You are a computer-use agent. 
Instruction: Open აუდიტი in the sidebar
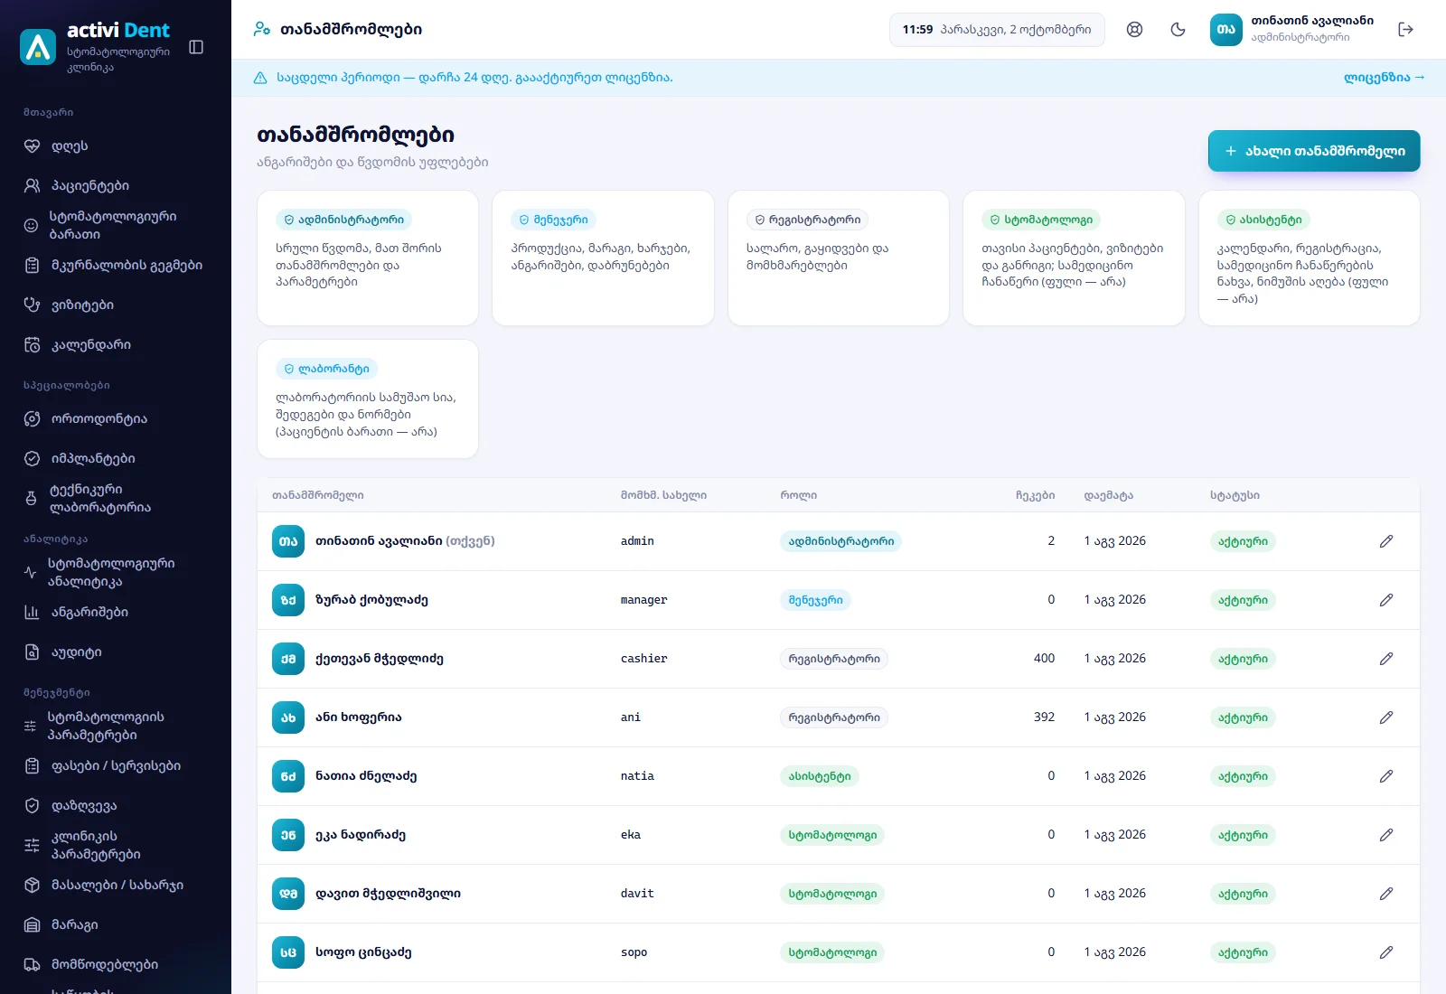click(116, 652)
